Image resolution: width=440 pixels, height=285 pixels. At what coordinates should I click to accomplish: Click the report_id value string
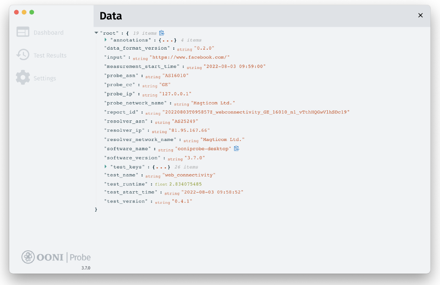(x=257, y=112)
